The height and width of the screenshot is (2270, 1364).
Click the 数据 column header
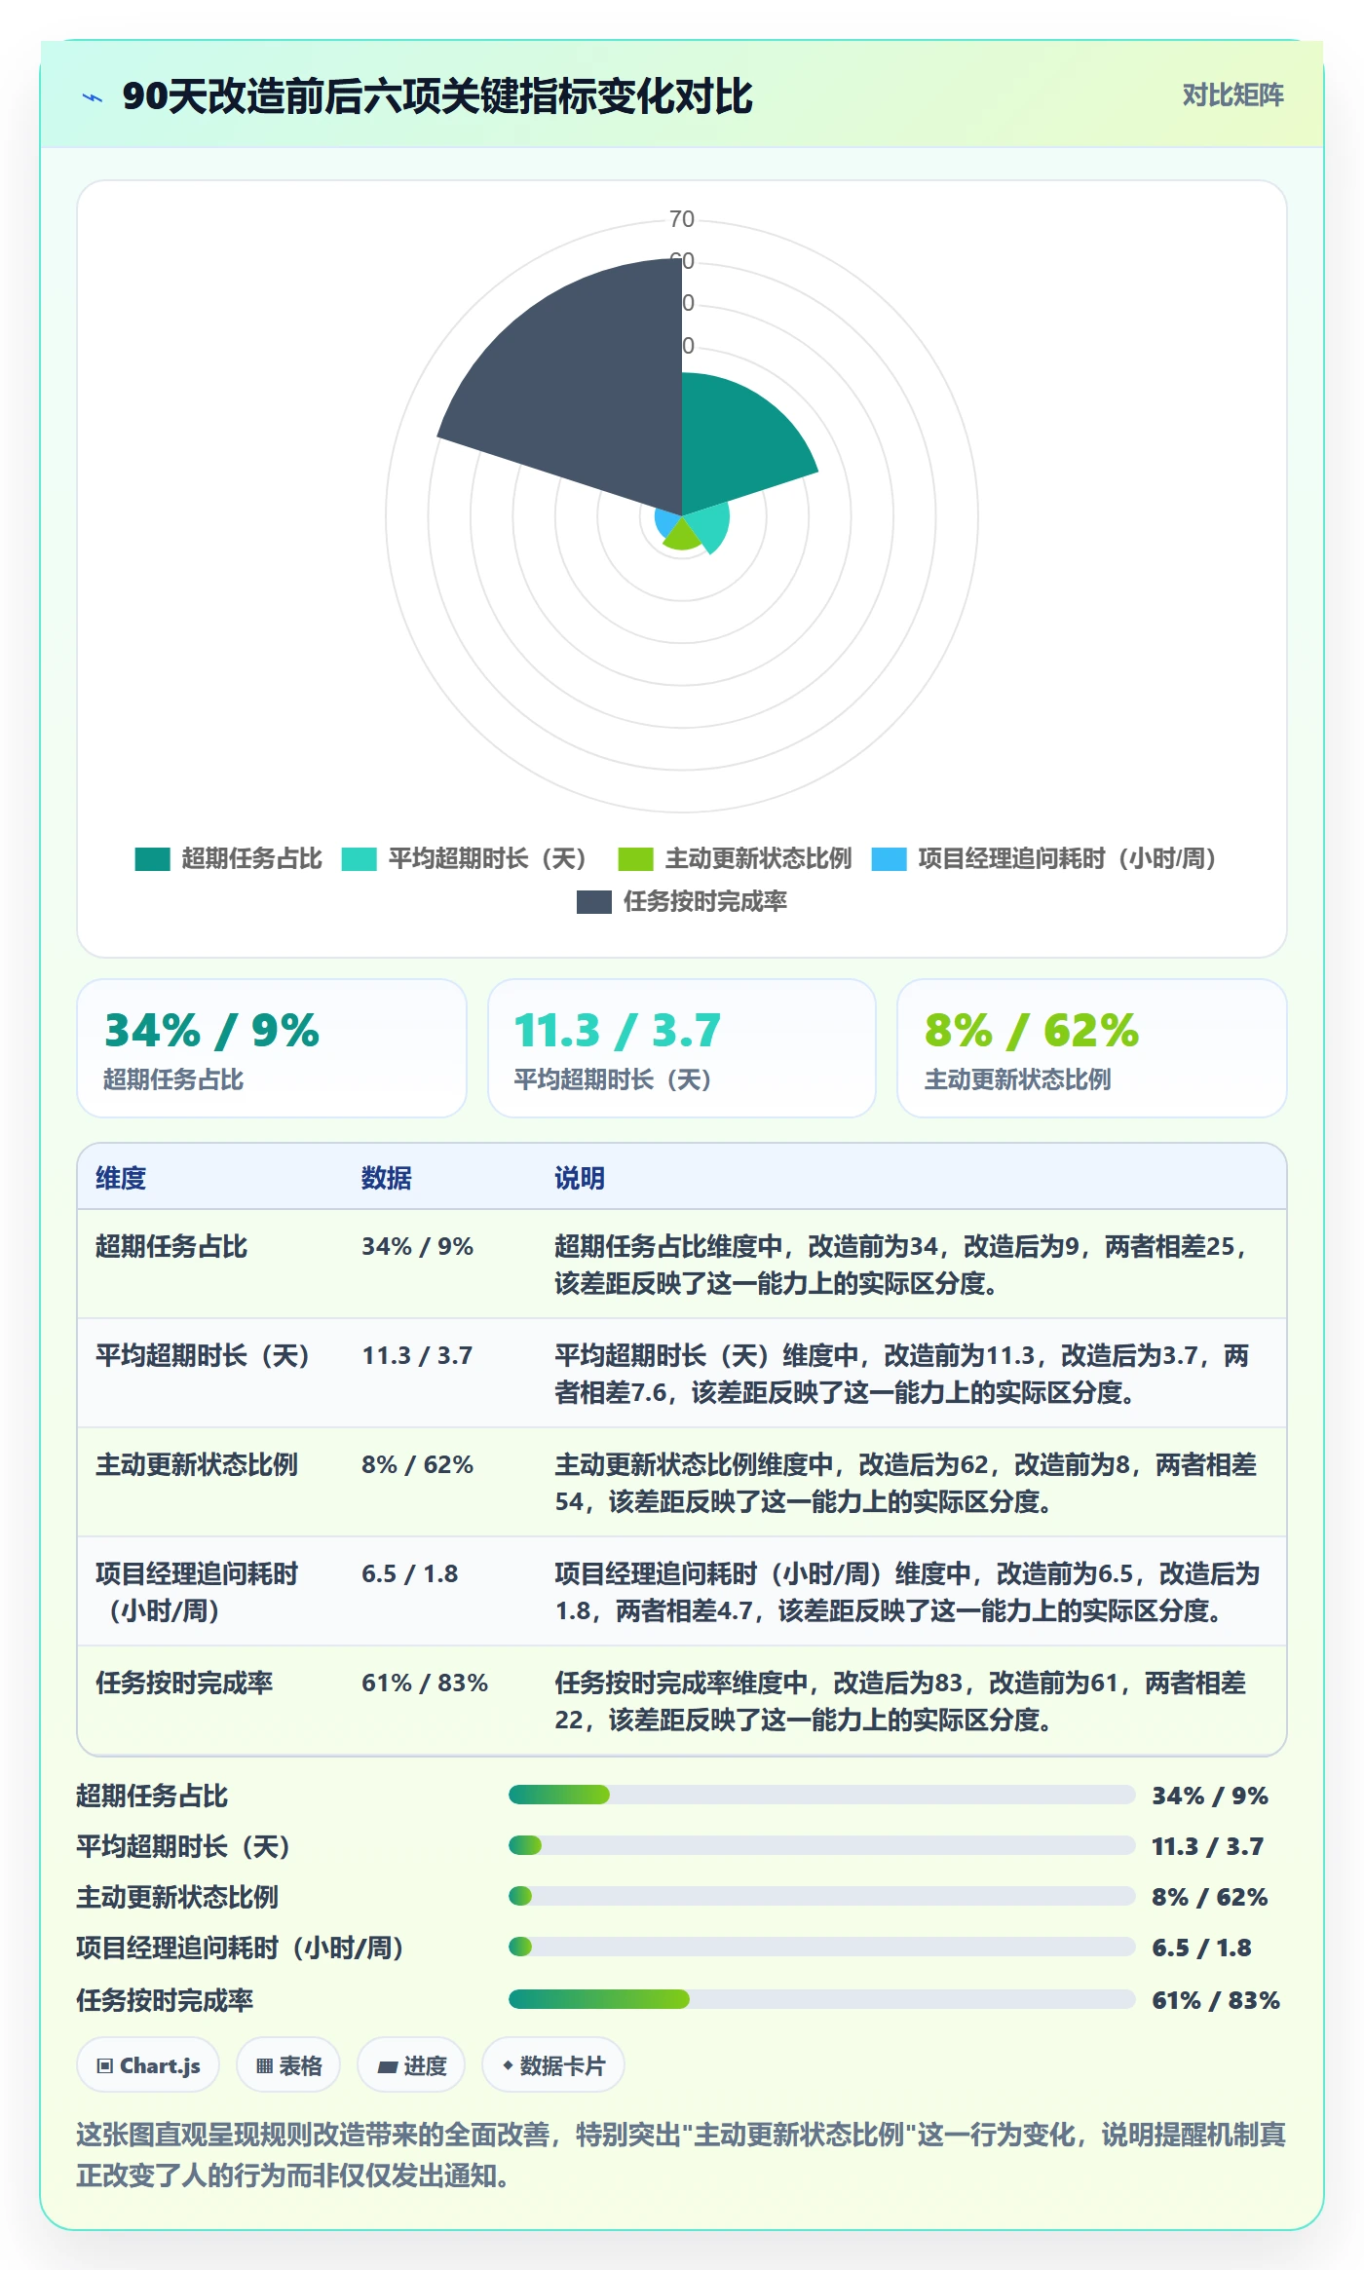[x=387, y=1179]
